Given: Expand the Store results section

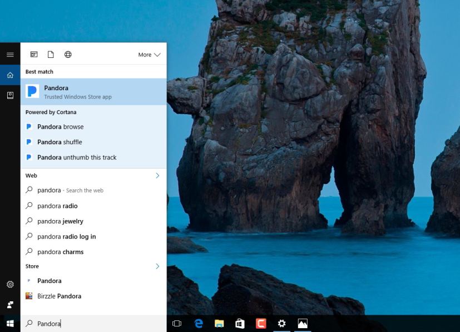Looking at the screenshot, I should pos(156,266).
